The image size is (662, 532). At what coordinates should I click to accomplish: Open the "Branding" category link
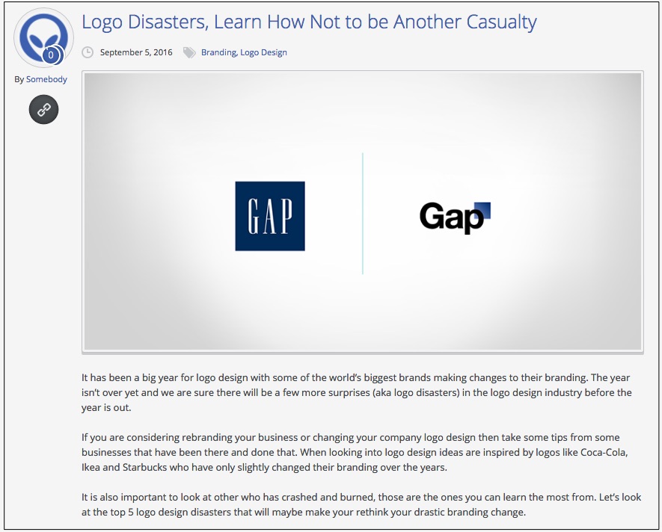pyautogui.click(x=218, y=52)
